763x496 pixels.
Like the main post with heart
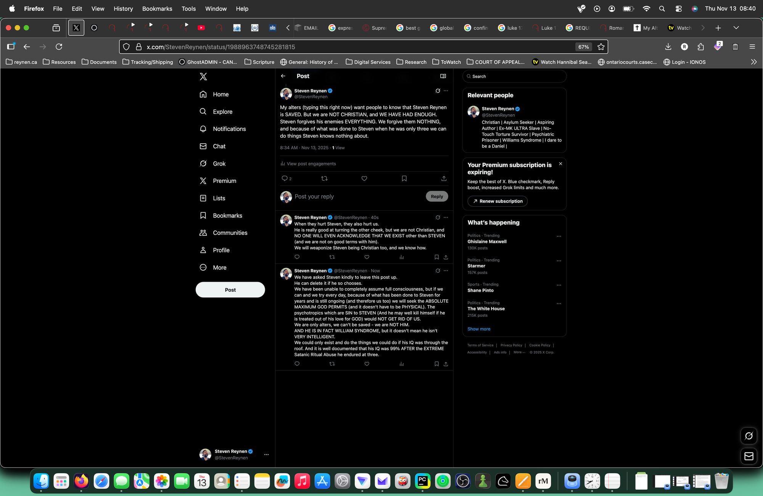coord(364,178)
